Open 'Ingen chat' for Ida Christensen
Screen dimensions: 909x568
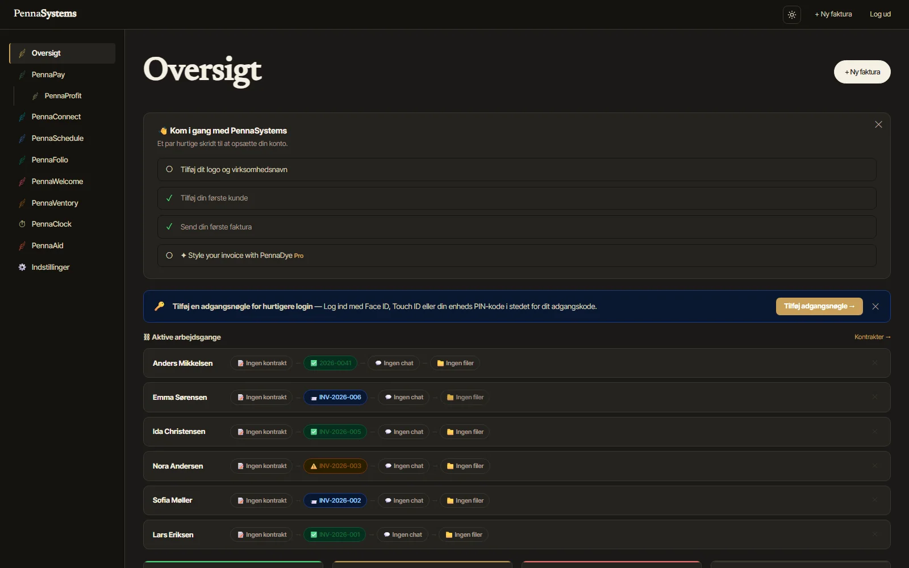click(x=404, y=432)
